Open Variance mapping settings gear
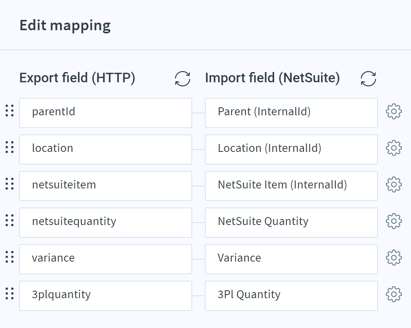Image resolution: width=411 pixels, height=328 pixels. 393,258
